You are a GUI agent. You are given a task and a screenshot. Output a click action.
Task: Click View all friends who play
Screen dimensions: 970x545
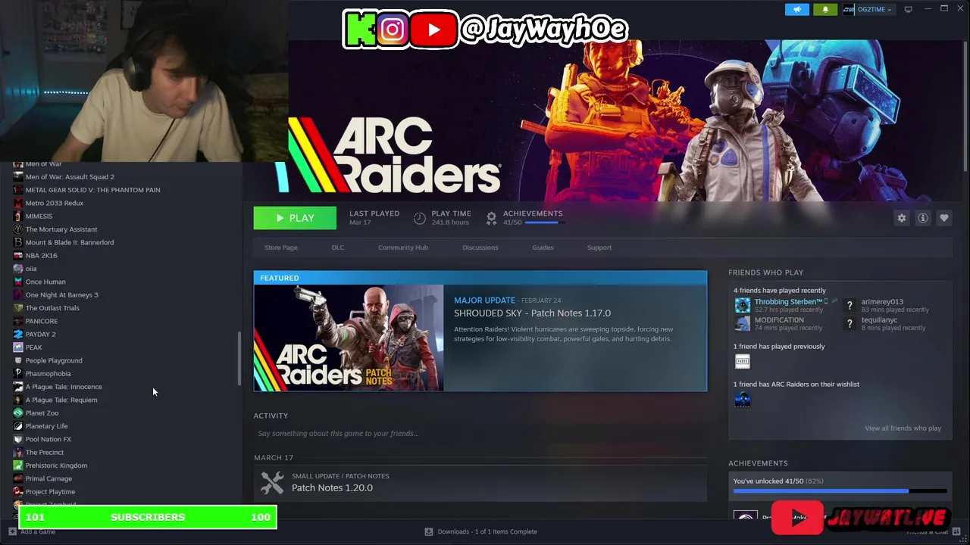point(903,428)
